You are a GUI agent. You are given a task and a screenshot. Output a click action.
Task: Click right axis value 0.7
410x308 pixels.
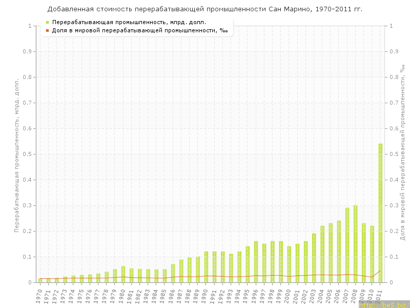coord(394,103)
